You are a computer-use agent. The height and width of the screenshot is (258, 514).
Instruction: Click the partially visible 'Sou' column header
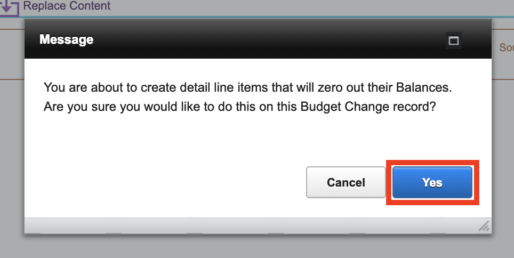(507, 47)
